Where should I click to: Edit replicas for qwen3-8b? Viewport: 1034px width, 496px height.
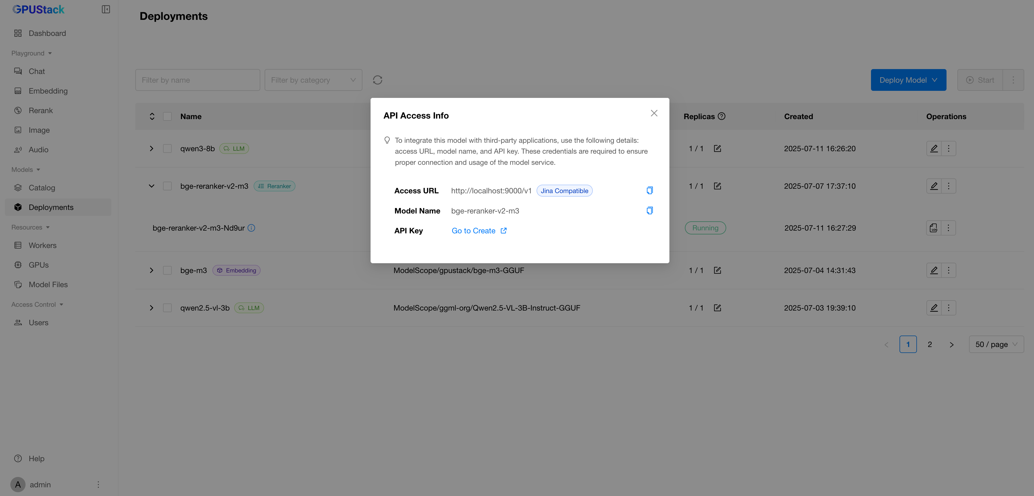[717, 148]
